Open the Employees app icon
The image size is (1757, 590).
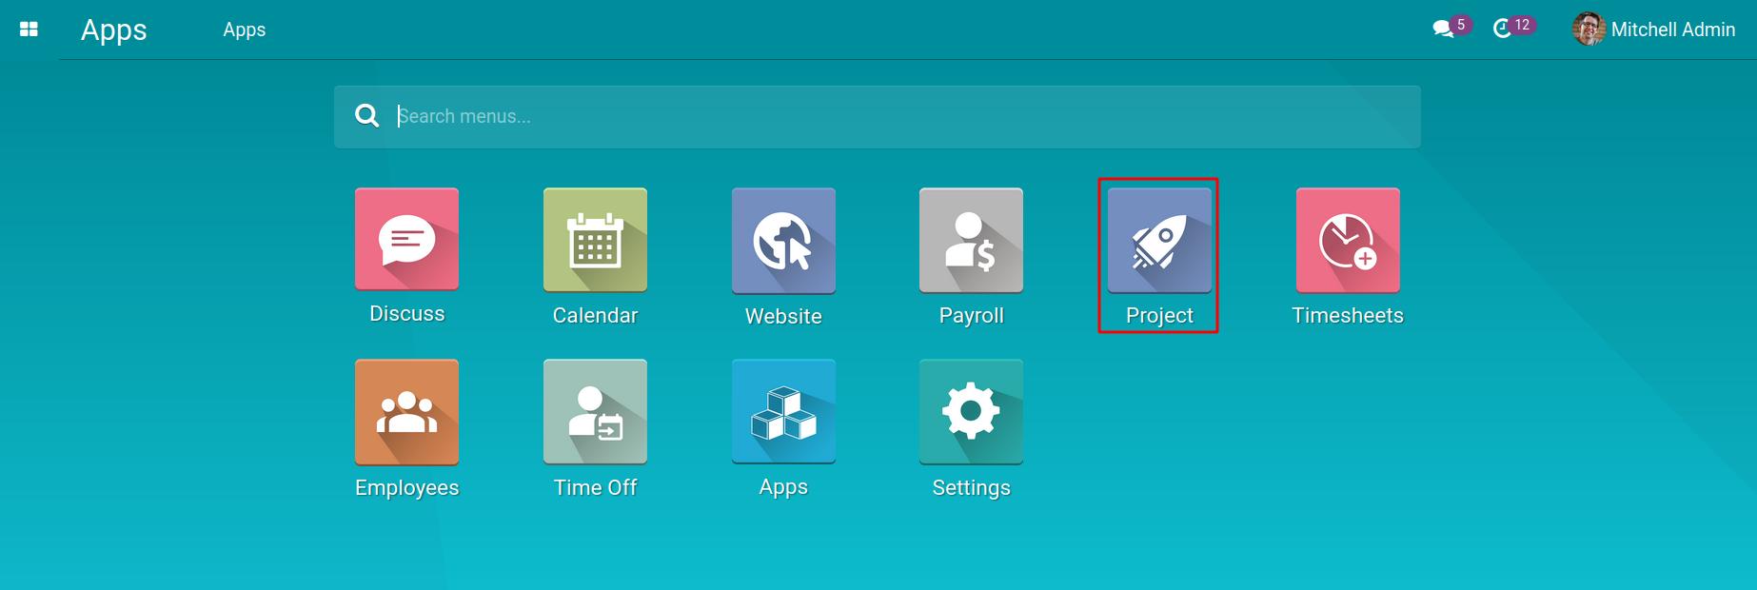click(406, 411)
